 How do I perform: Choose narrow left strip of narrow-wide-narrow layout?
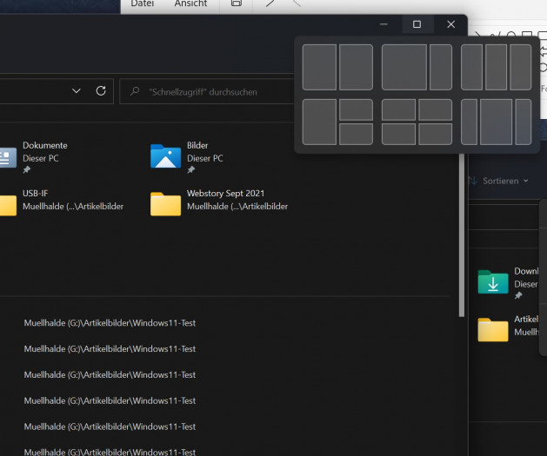[x=469, y=122]
